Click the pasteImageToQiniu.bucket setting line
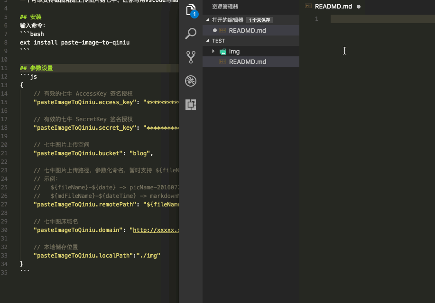The width and height of the screenshot is (435, 303). click(93, 153)
